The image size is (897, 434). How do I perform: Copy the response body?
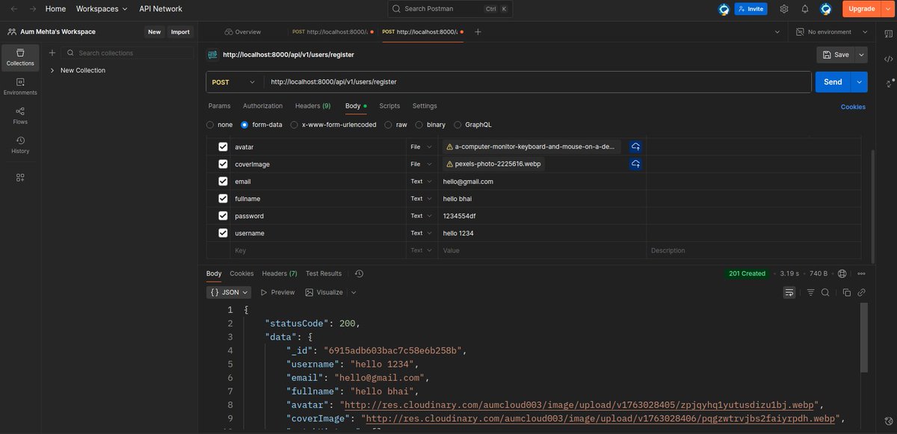click(845, 292)
